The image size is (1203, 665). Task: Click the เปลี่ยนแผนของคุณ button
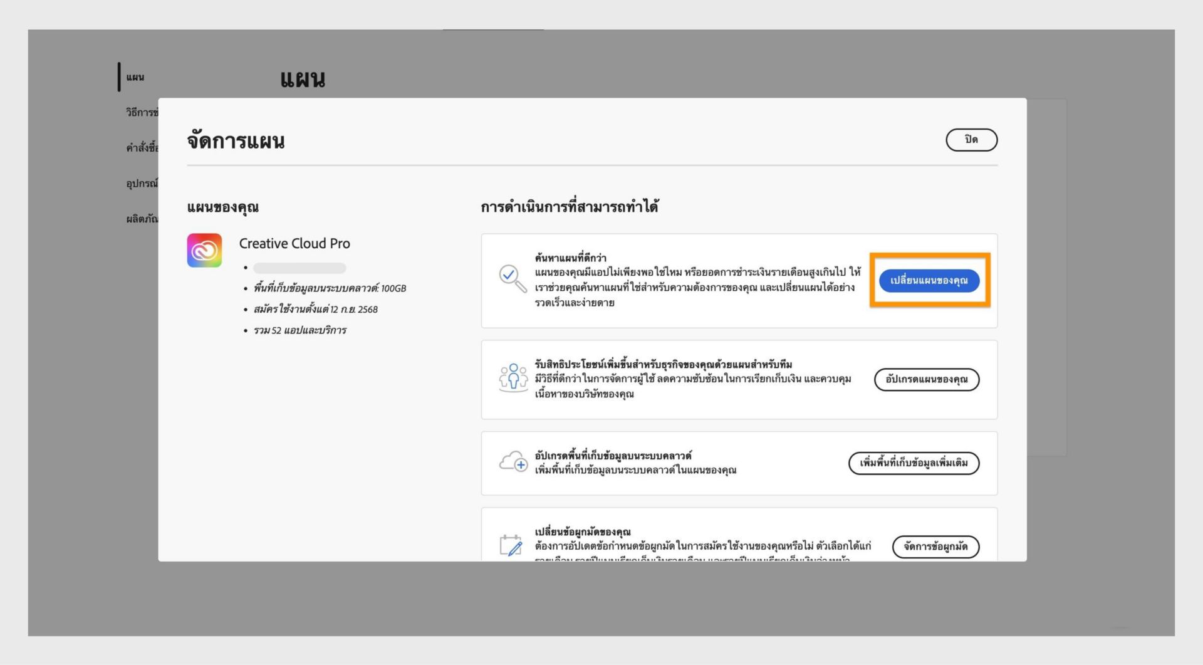point(929,281)
